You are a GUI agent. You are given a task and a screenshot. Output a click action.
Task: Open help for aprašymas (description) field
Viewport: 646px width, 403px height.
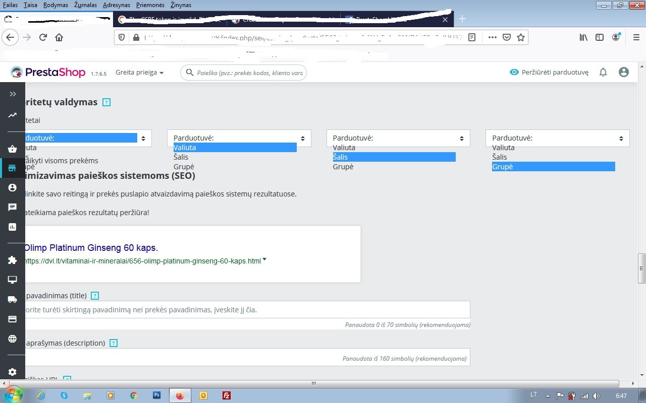coord(114,343)
